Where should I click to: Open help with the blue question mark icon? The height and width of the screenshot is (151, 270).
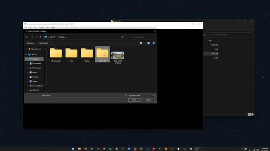click(x=154, y=43)
